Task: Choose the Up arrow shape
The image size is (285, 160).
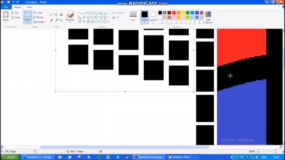Action: [x=105, y=17]
